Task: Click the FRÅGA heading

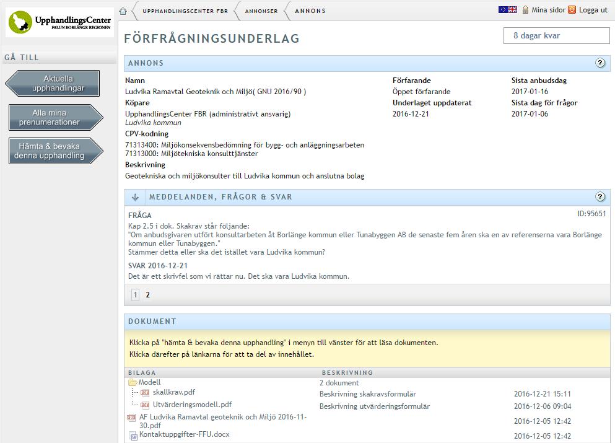Action: coord(139,216)
